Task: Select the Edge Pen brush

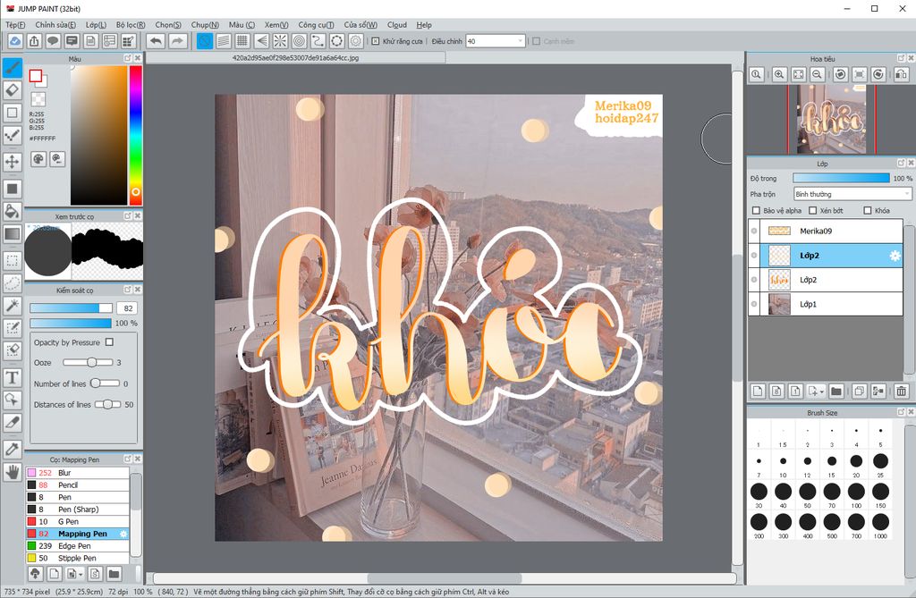Action: (x=78, y=546)
